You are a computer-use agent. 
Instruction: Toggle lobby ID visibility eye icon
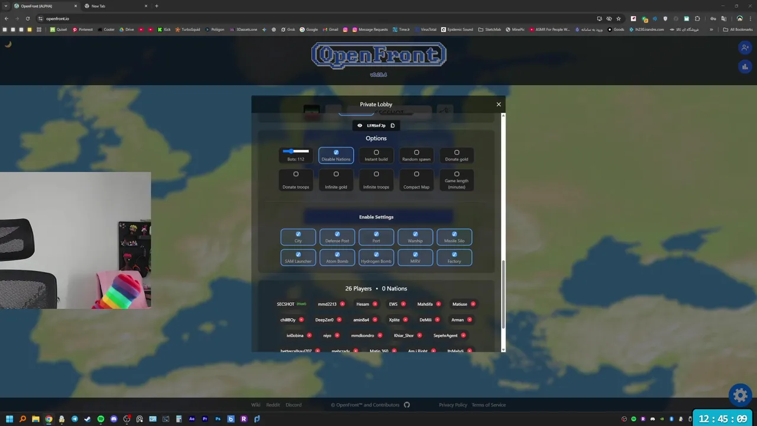point(360,125)
